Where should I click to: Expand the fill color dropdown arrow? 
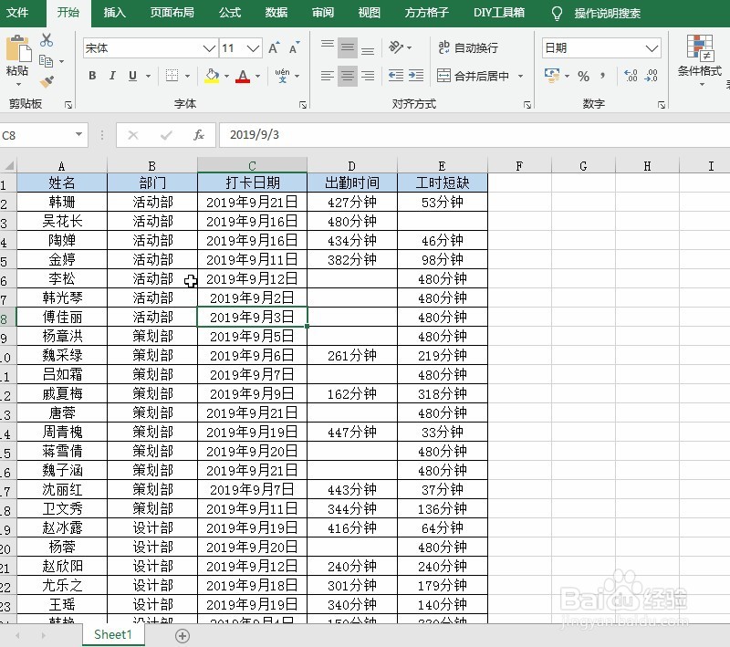point(225,75)
